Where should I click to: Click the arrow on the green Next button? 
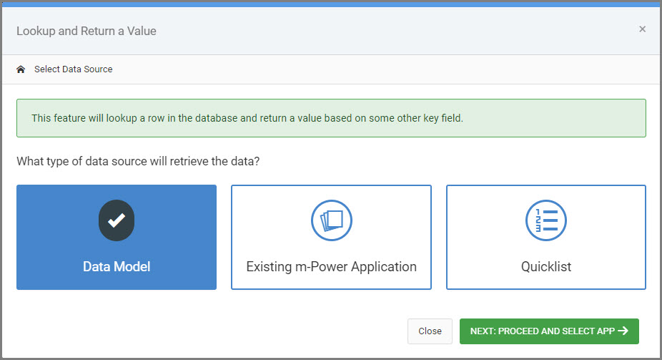623,331
